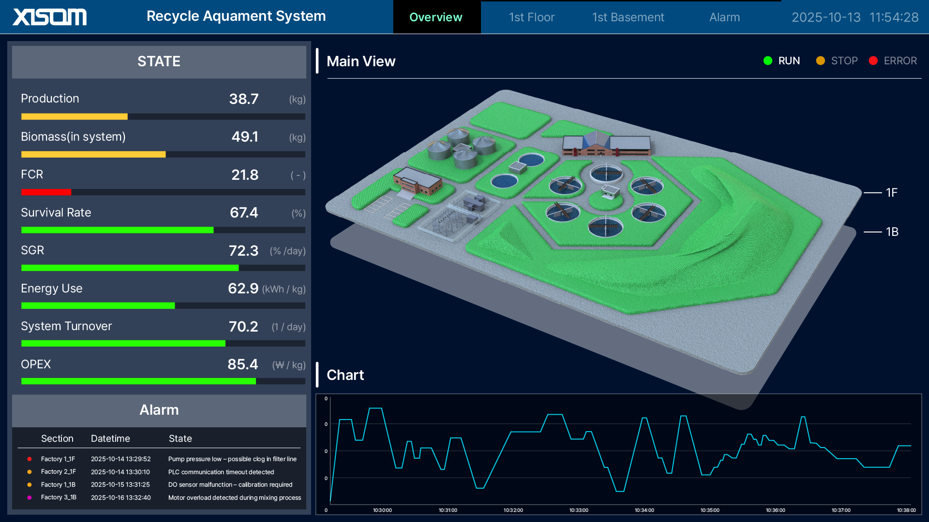Select the 1st Basement view
This screenshot has width=929, height=522.
tap(628, 17)
